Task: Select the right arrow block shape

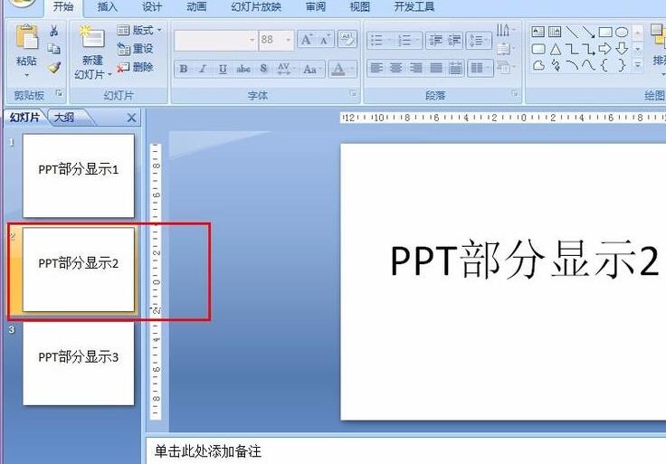Action: coord(604,49)
